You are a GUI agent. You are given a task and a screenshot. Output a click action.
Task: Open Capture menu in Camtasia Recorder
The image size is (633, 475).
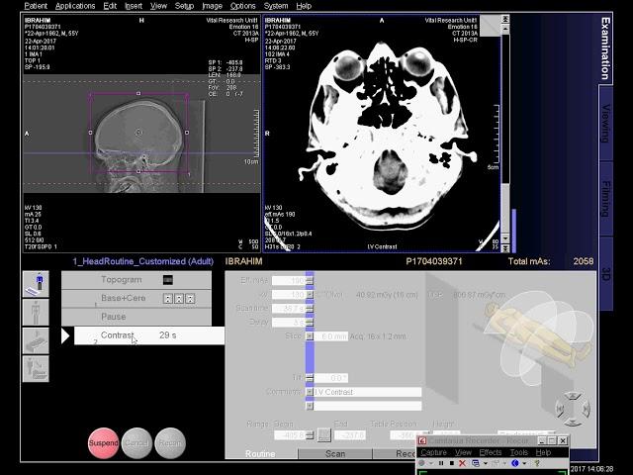click(x=433, y=452)
